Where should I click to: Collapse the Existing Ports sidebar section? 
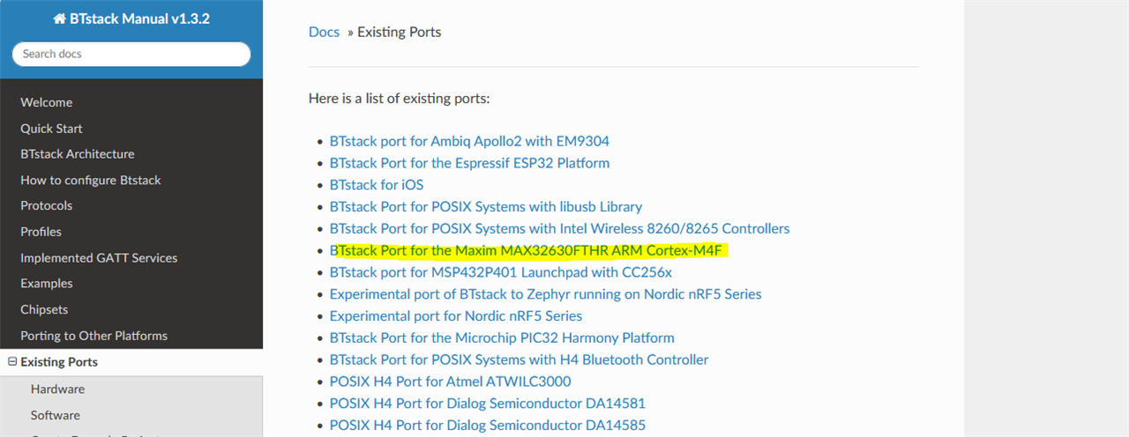tap(12, 362)
